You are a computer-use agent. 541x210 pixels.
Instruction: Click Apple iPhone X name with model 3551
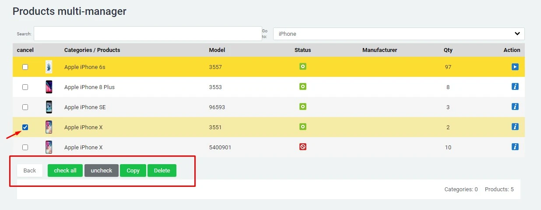coord(83,127)
